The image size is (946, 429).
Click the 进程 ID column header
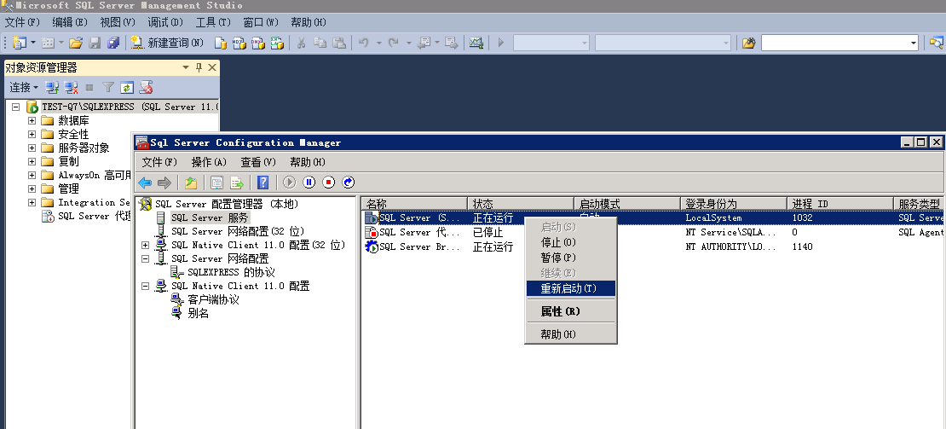[840, 204]
